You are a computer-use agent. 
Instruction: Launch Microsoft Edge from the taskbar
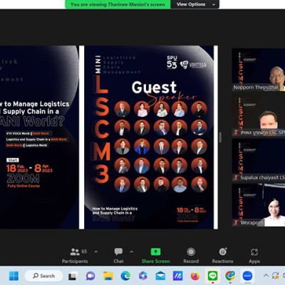click(x=125, y=276)
